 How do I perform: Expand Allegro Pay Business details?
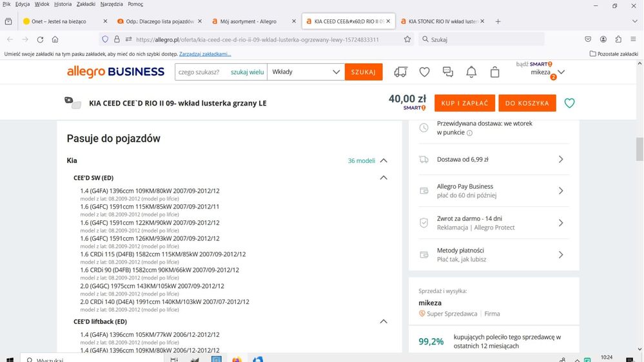pos(561,191)
